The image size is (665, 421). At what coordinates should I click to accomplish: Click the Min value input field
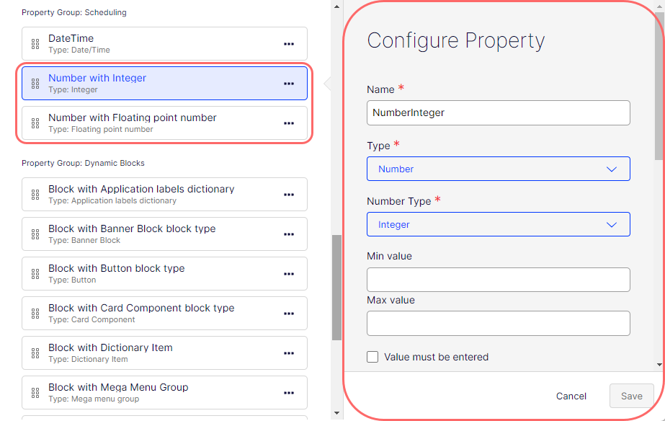pyautogui.click(x=499, y=280)
